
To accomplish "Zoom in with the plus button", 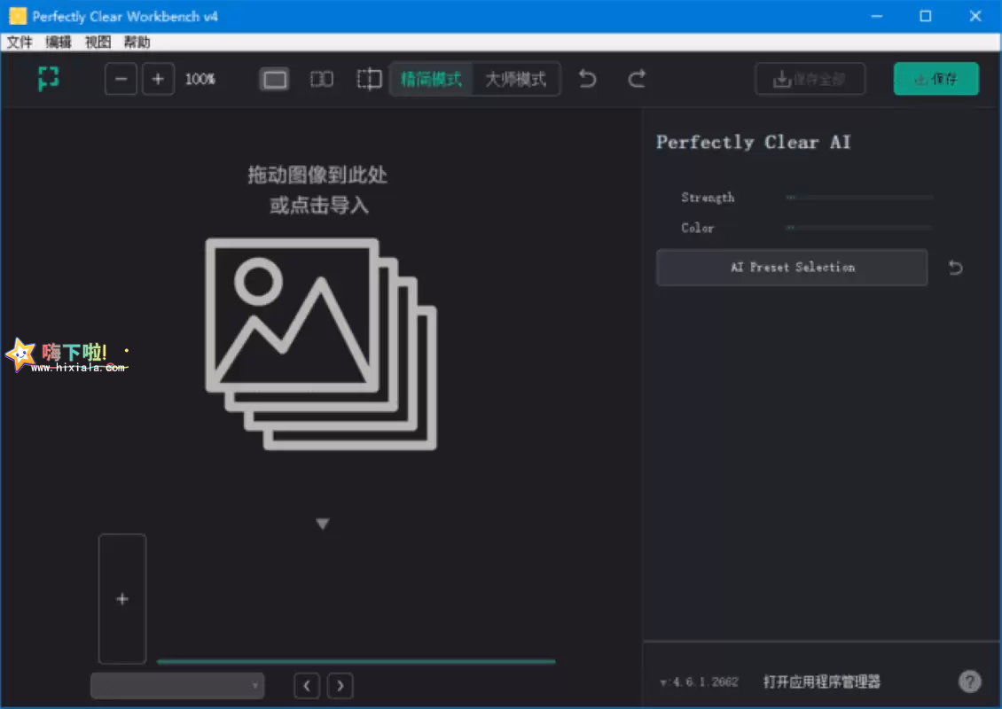I will pos(159,79).
